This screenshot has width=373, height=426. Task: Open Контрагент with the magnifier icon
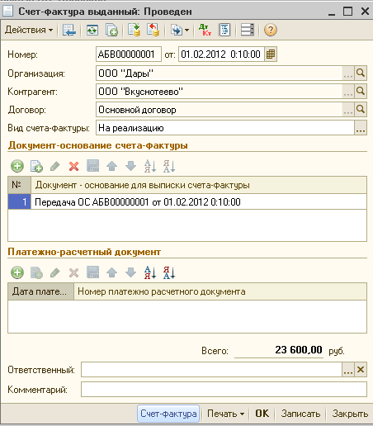click(x=361, y=92)
